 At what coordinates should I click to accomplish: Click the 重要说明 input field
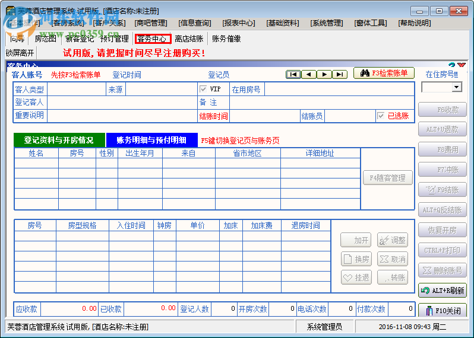coord(122,116)
